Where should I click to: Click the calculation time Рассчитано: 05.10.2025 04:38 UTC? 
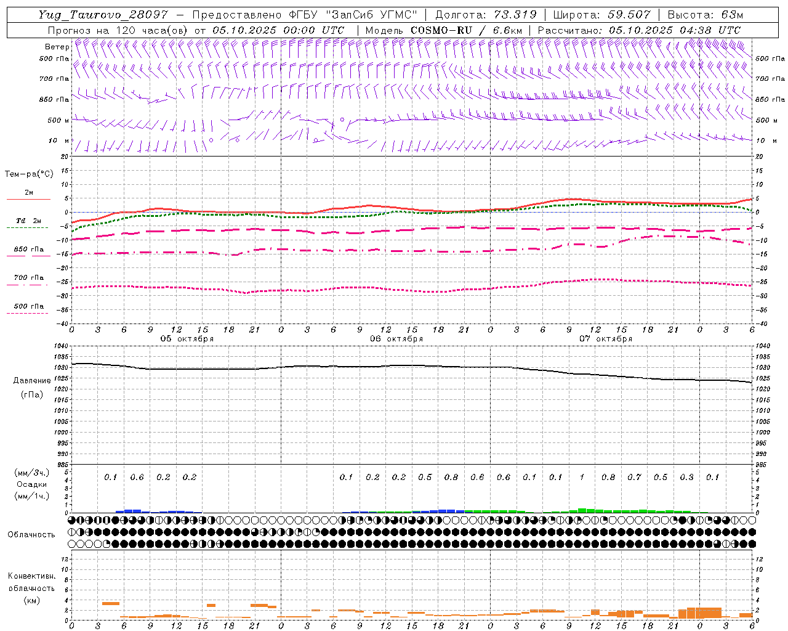tap(639, 30)
